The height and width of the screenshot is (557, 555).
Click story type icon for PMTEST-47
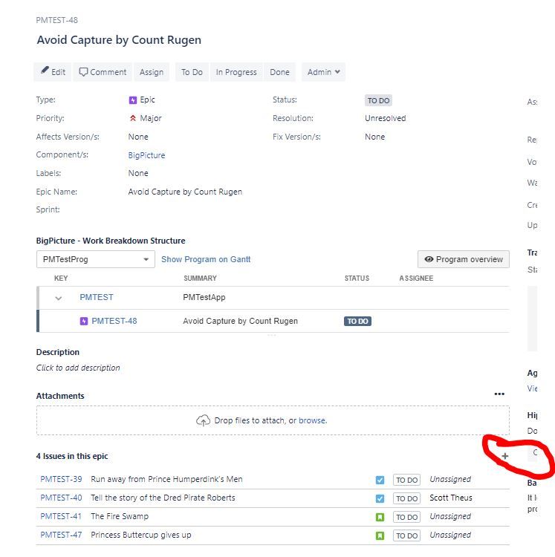380,535
